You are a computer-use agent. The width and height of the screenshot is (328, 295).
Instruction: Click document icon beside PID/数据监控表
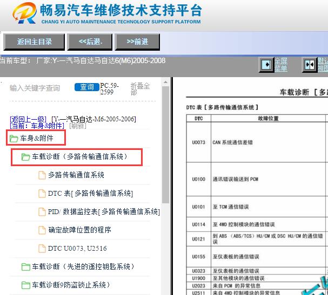42,212
